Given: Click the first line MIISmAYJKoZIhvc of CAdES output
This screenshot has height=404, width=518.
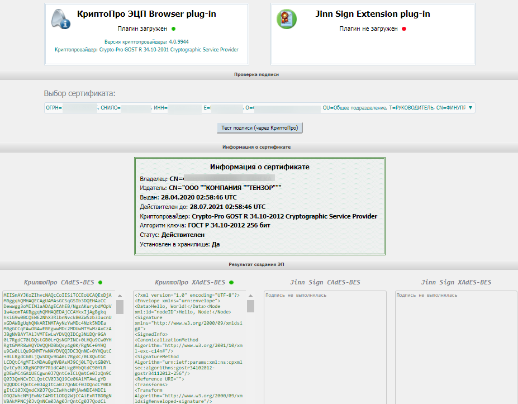Looking at the screenshot, I should click(x=58, y=296).
